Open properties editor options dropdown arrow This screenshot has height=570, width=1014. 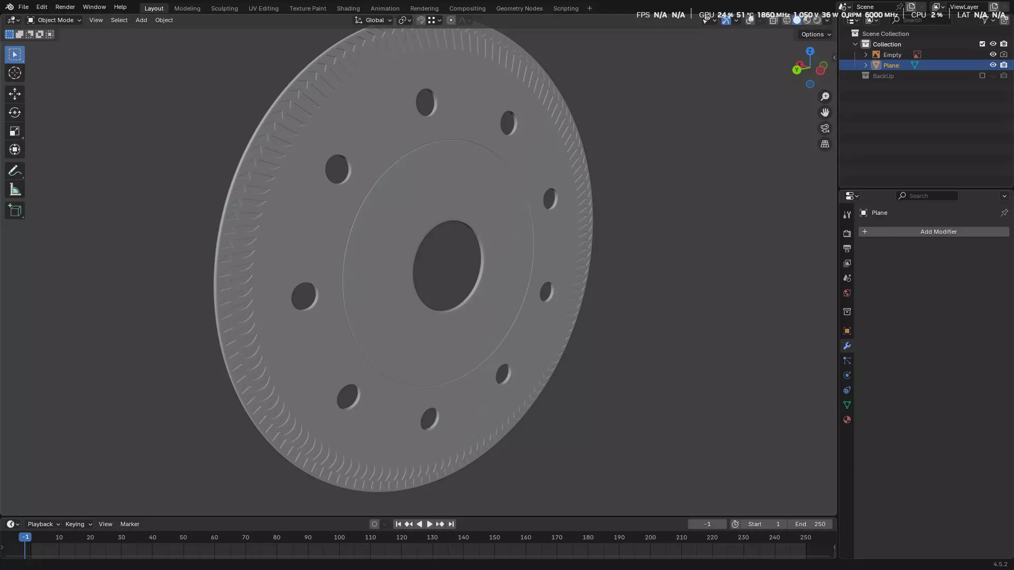tap(1004, 196)
